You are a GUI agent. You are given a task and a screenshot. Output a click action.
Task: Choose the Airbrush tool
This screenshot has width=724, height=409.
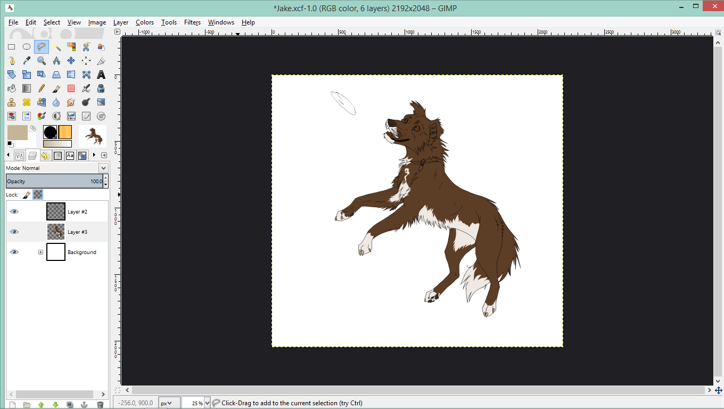pos(86,88)
